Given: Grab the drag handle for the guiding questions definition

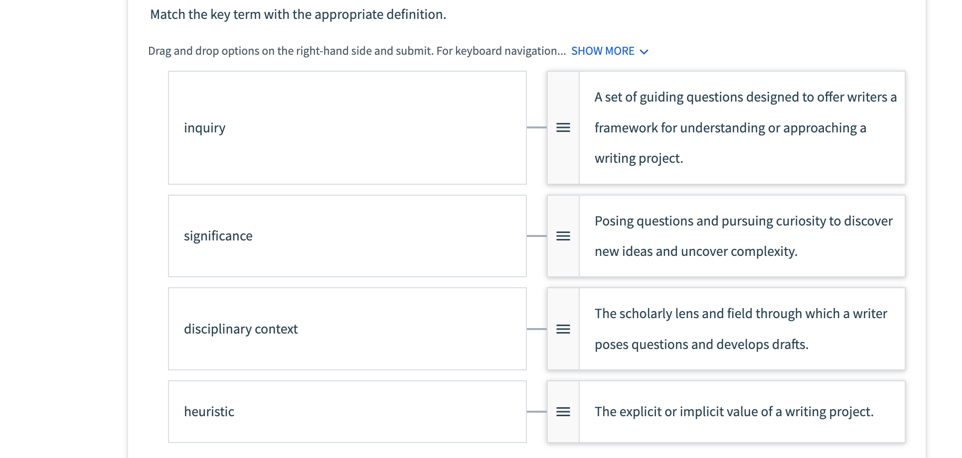Looking at the screenshot, I should coord(563,128).
